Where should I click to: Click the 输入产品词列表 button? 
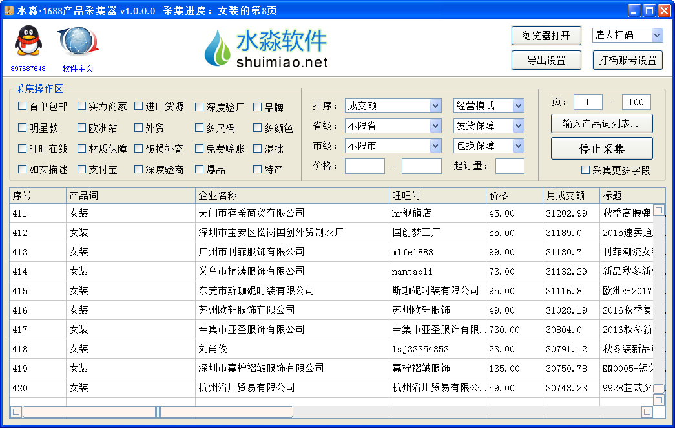(x=601, y=123)
